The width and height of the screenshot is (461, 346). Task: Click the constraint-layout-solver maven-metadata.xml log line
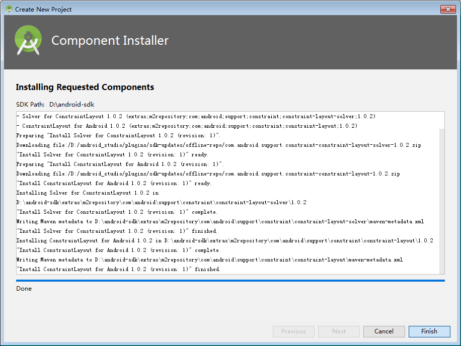220,221
